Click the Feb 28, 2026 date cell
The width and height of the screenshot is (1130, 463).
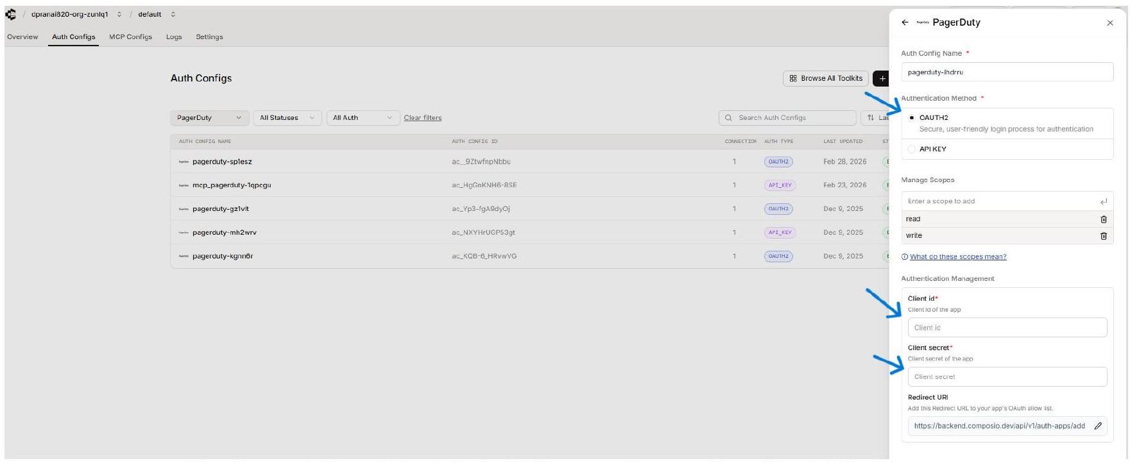(x=845, y=162)
